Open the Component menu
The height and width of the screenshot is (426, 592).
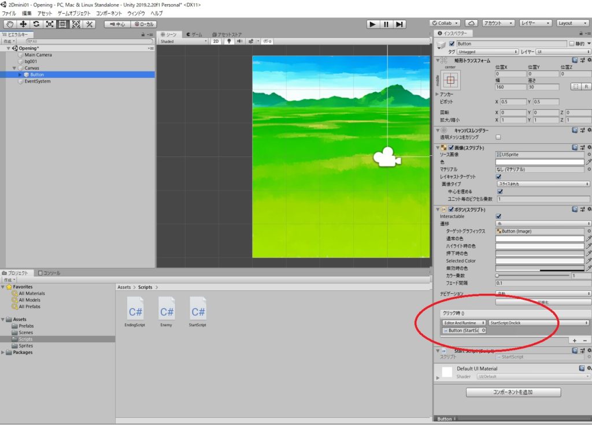pyautogui.click(x=109, y=13)
